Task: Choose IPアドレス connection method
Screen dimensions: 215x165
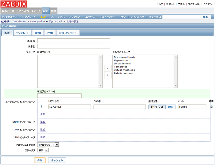Action: [x=157, y=107]
